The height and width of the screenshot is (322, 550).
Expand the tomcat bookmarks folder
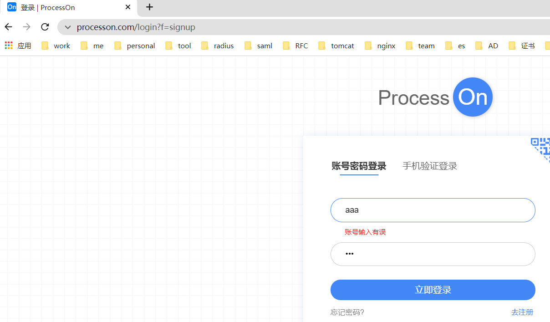[336, 46]
